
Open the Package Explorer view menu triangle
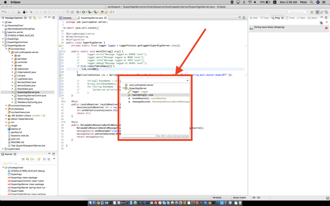coord(45,17)
